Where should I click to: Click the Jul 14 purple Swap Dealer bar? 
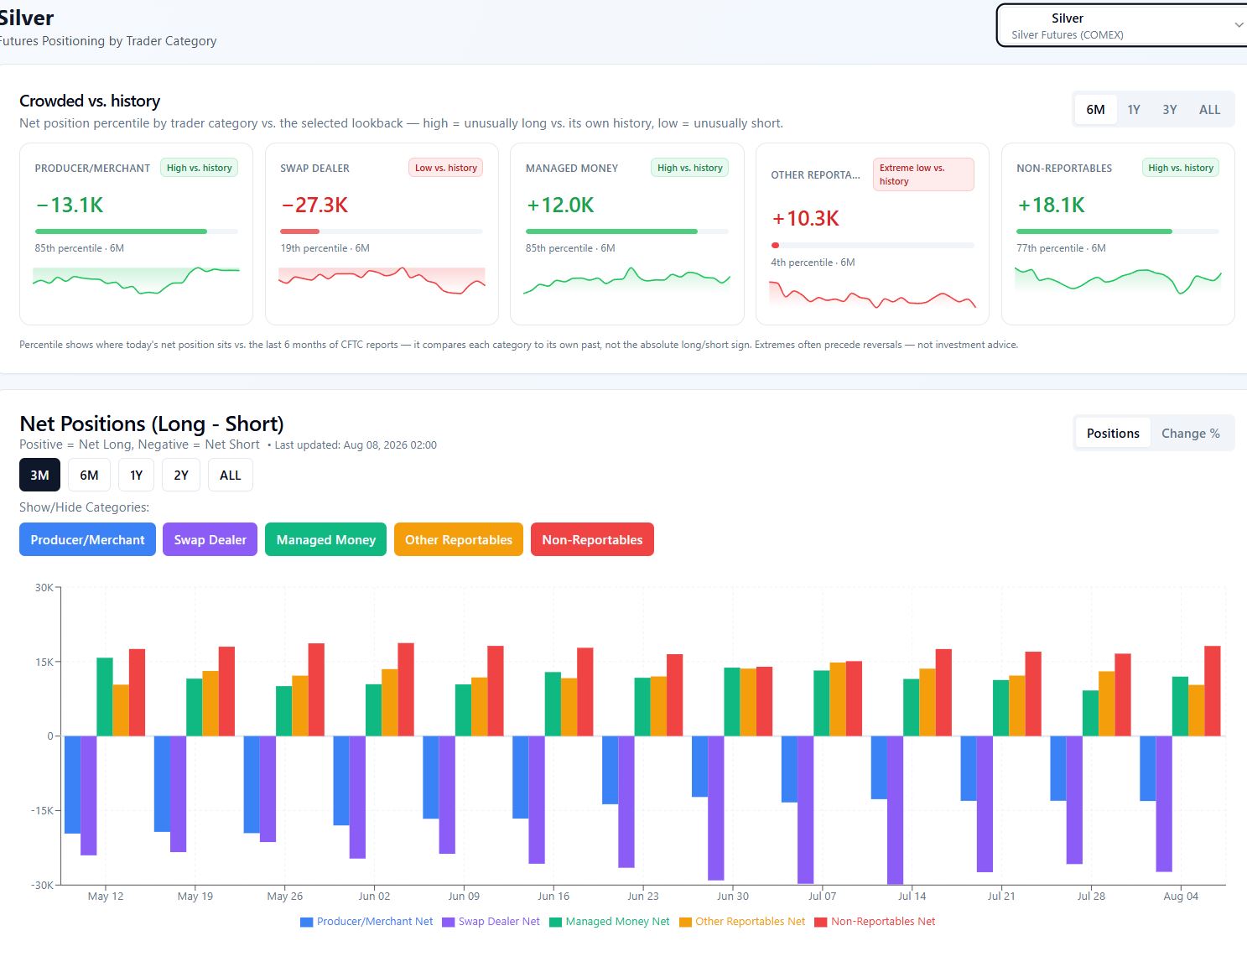point(895,810)
